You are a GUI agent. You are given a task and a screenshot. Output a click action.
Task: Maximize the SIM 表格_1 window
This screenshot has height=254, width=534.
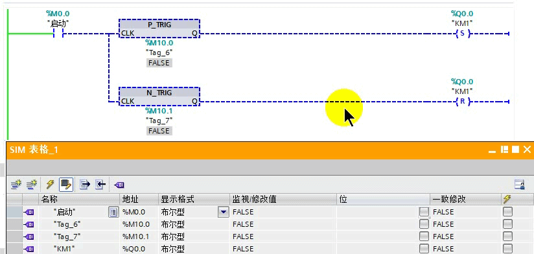point(516,150)
